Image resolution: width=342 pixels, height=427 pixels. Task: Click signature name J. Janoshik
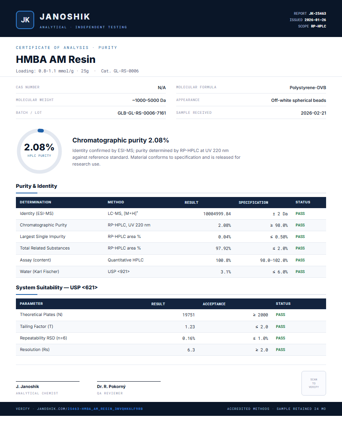click(x=27, y=386)
